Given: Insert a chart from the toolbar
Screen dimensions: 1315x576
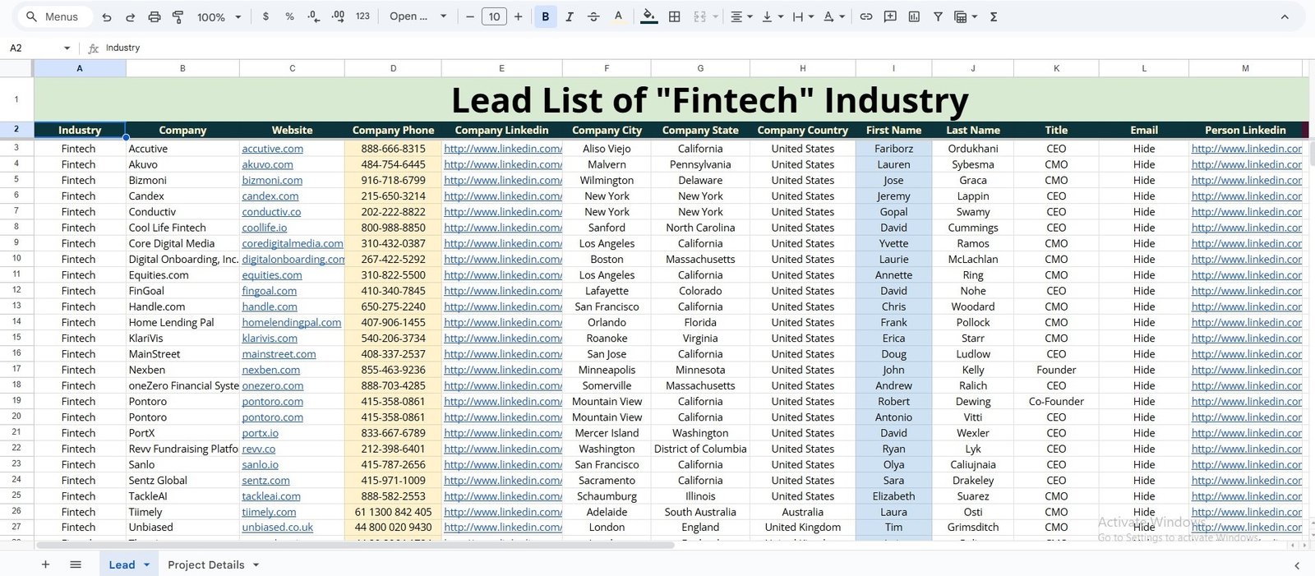Looking at the screenshot, I should (914, 16).
